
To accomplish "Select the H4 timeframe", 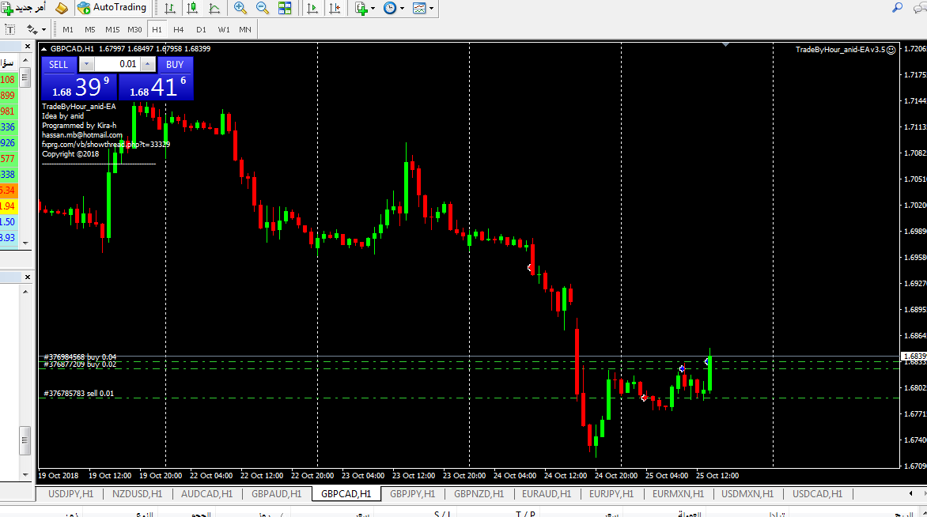I will tap(179, 29).
